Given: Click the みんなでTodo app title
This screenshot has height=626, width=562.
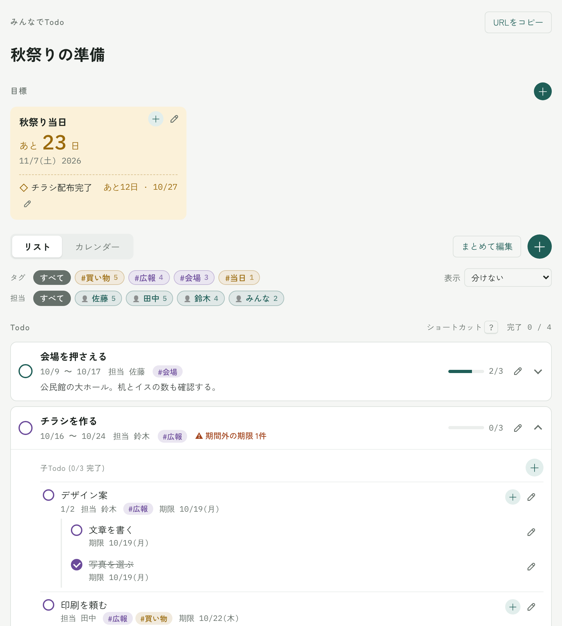Looking at the screenshot, I should pyautogui.click(x=37, y=22).
